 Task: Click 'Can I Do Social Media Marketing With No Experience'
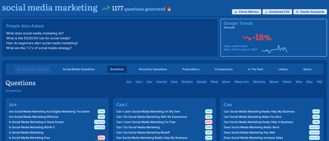tap(152, 117)
